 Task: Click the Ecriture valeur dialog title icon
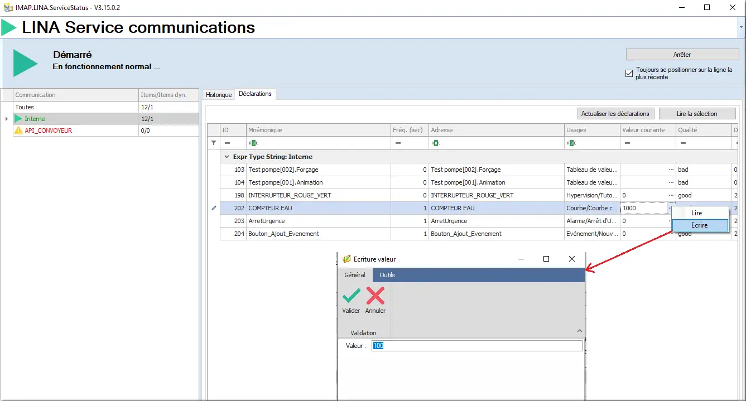tap(346, 259)
